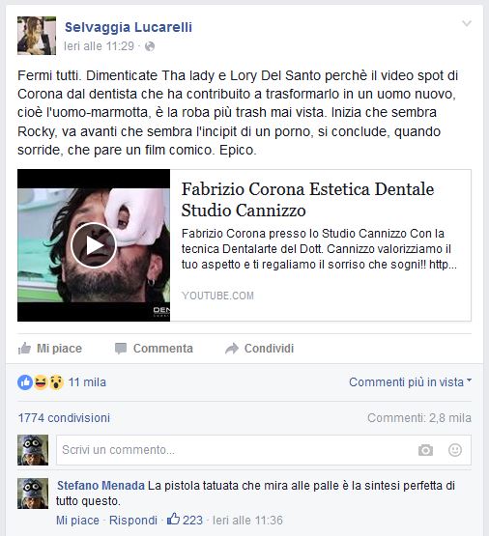Expand Commenti più in vista dropdown
Screen dimensions: 489x536
pyautogui.click(x=410, y=381)
